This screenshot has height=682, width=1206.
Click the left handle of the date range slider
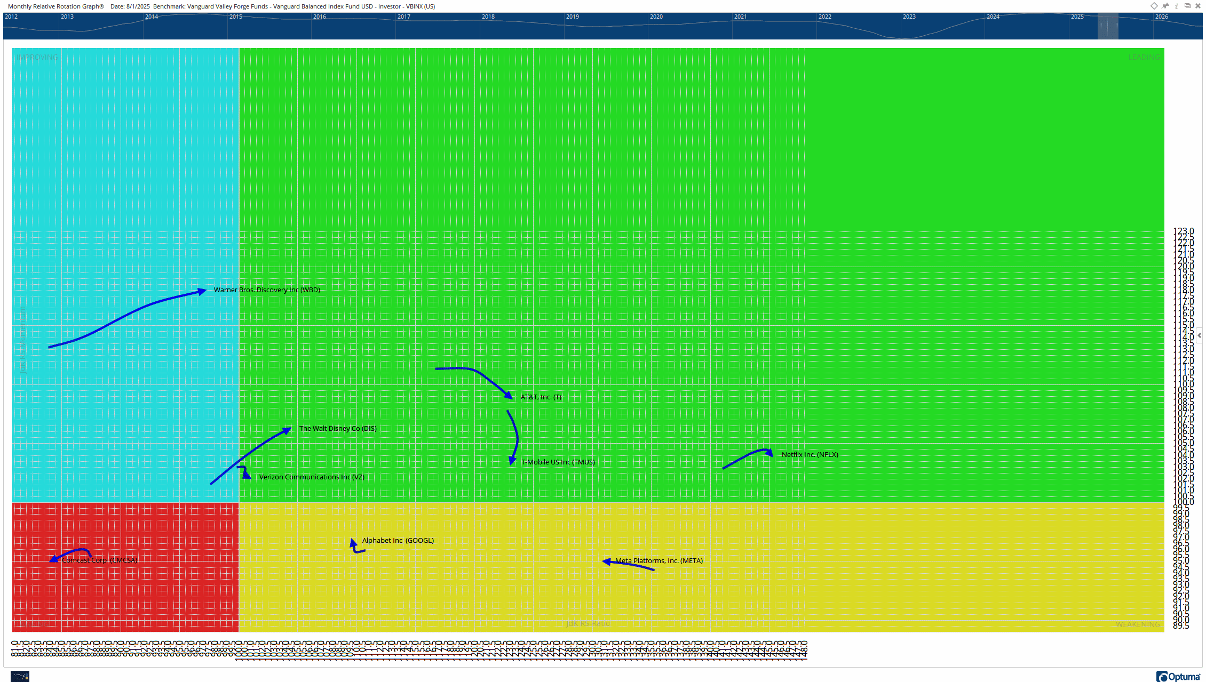(x=1100, y=26)
